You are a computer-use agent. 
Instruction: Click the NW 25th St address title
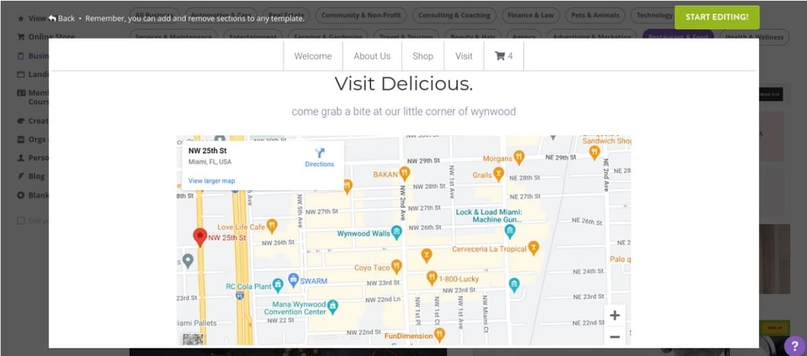(207, 150)
